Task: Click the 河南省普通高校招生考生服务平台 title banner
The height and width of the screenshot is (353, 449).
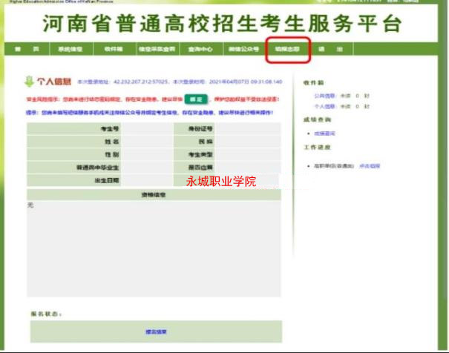Action: [x=223, y=22]
